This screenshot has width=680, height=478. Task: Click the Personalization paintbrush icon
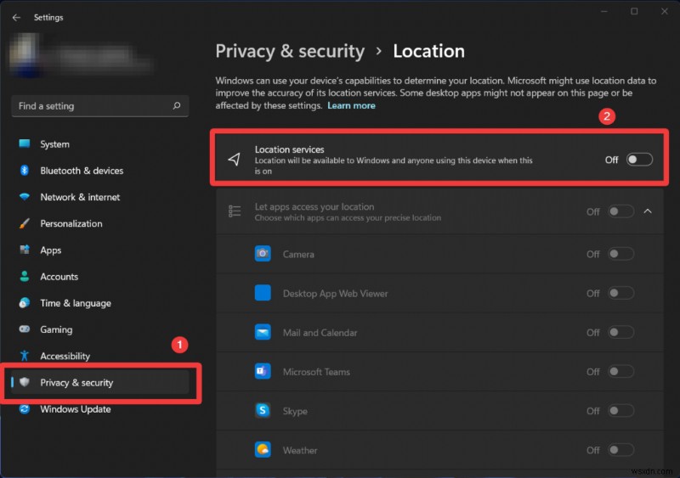[25, 223]
